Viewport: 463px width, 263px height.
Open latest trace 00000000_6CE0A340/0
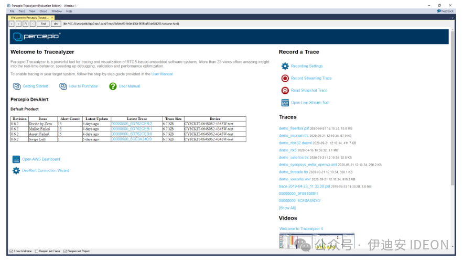(x=132, y=139)
